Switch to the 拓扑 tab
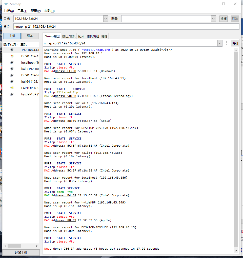The width and height of the screenshot is (243, 258). [81, 36]
